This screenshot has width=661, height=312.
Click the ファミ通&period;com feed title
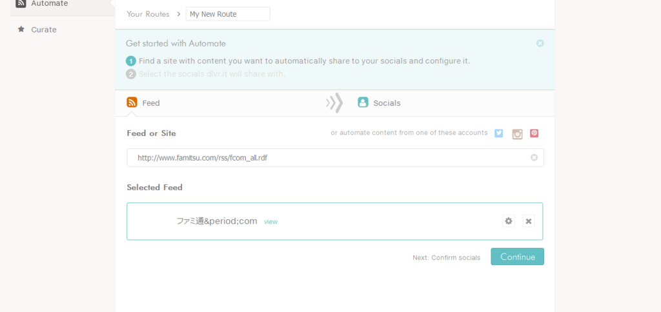pos(217,221)
